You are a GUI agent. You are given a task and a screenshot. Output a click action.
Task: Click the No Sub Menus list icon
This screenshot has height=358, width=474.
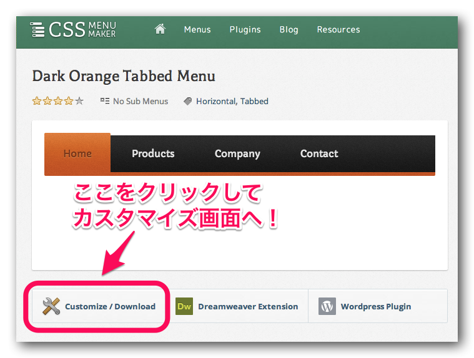point(104,101)
